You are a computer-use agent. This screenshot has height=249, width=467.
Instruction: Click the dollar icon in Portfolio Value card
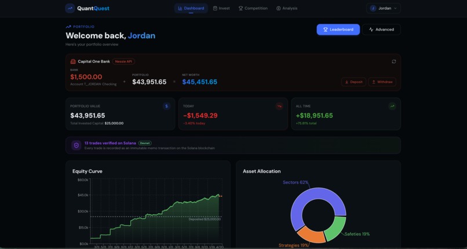[167, 106]
